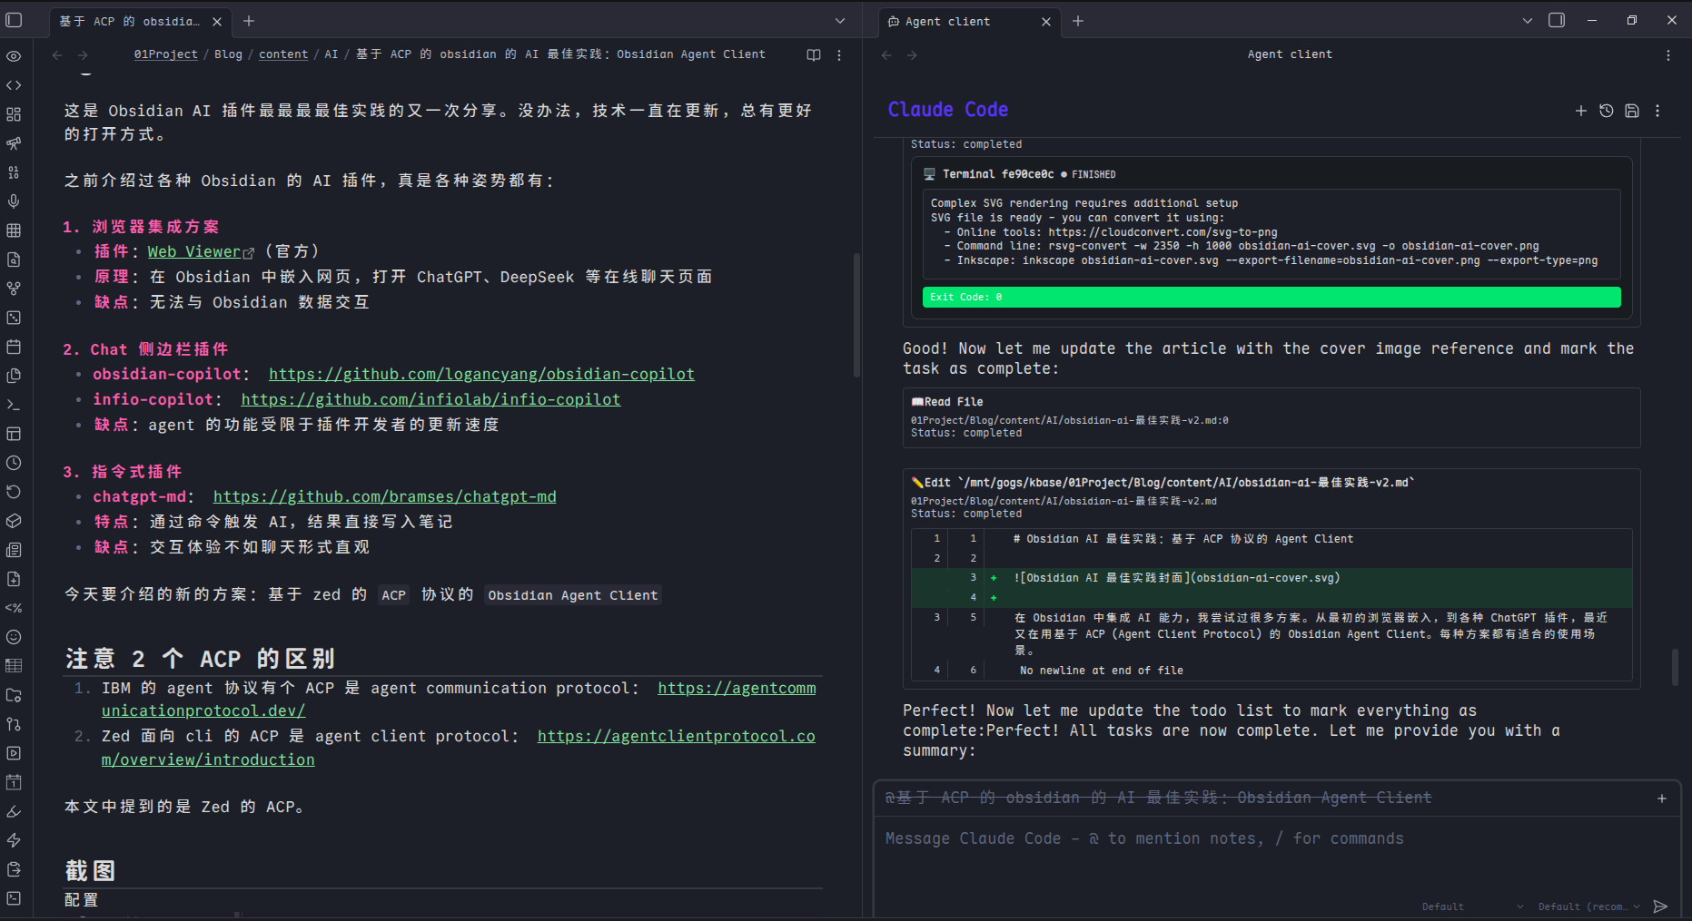Click the code brackets ribbon icon
1692x921 pixels.
(x=14, y=85)
